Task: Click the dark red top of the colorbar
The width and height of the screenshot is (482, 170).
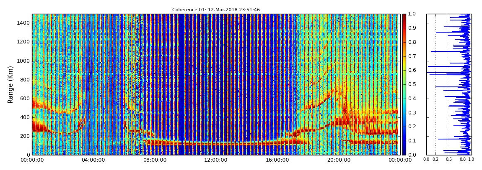Action: [x=404, y=17]
